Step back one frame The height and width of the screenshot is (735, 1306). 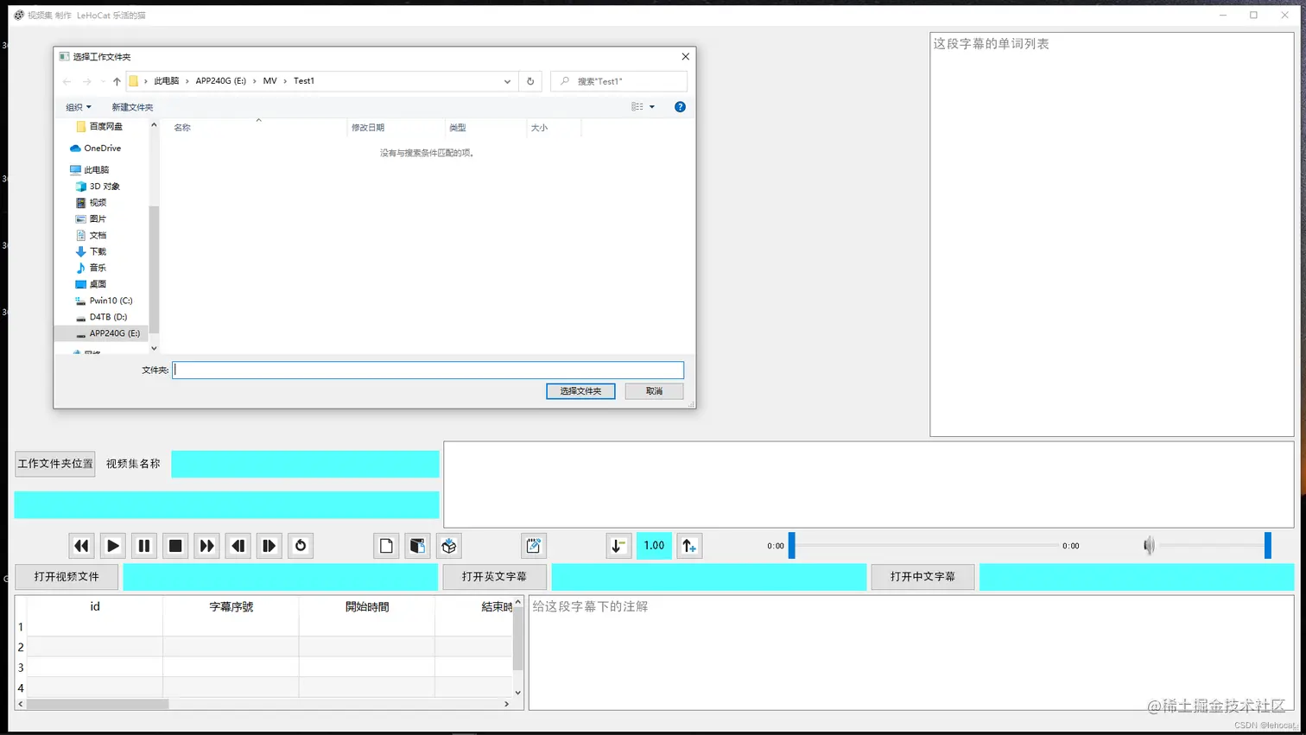point(238,546)
